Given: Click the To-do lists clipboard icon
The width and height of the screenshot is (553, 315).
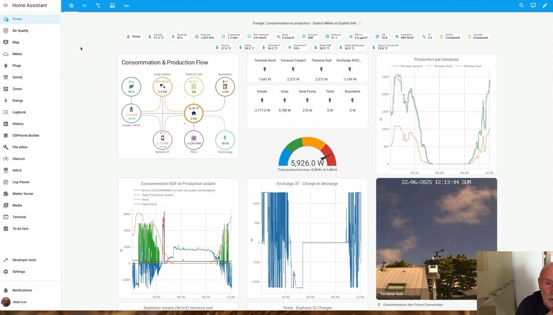Looking at the screenshot, I should (x=6, y=229).
